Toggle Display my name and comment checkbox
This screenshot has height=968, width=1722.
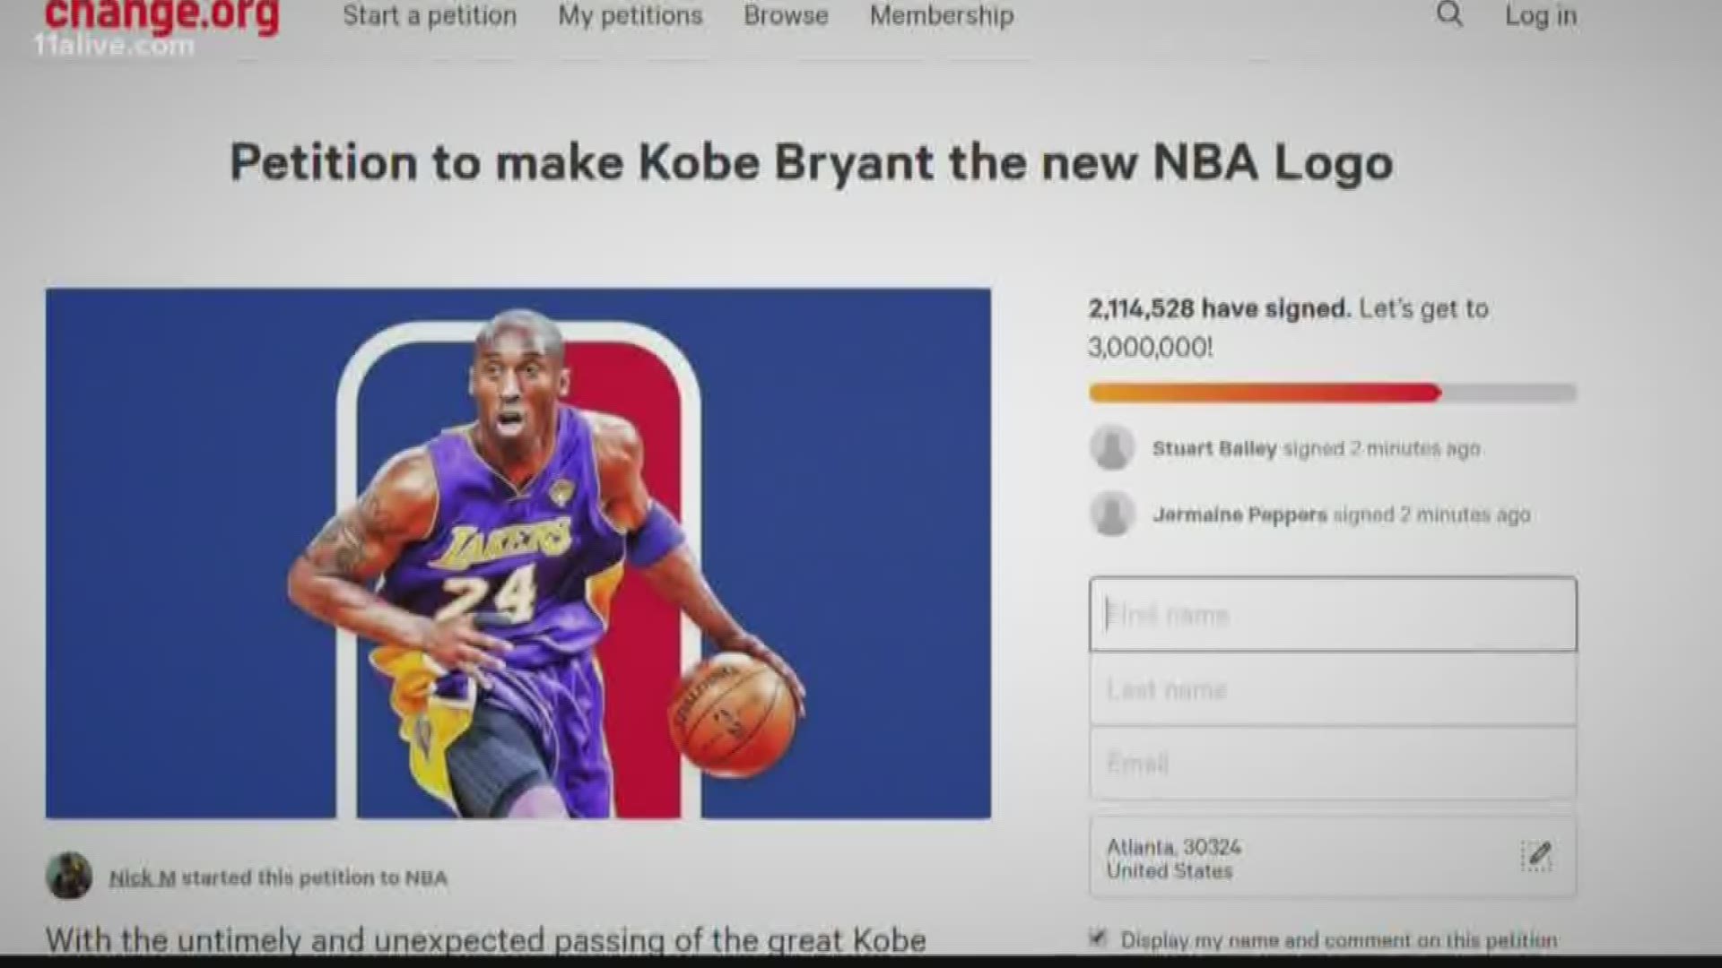(x=1098, y=938)
